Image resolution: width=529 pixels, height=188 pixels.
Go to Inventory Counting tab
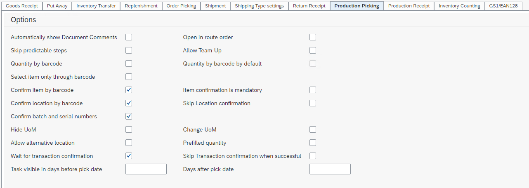click(459, 6)
